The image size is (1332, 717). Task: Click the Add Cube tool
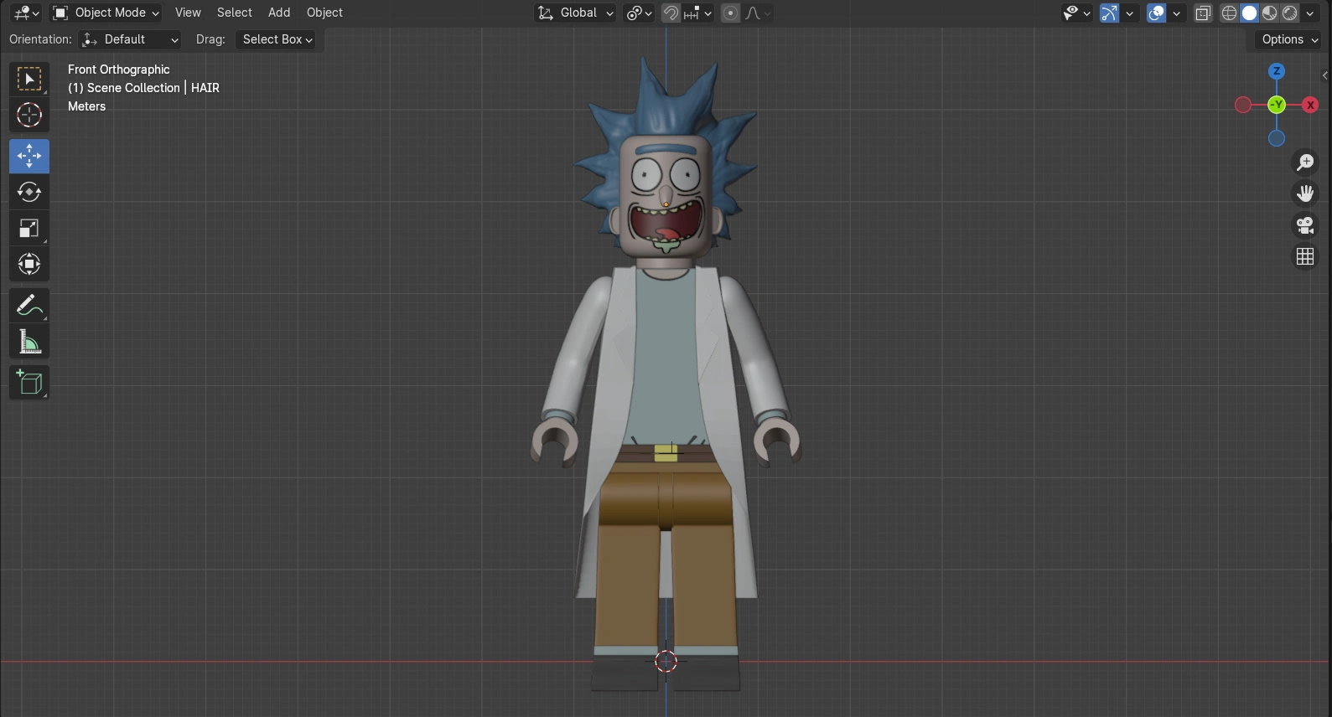(29, 383)
